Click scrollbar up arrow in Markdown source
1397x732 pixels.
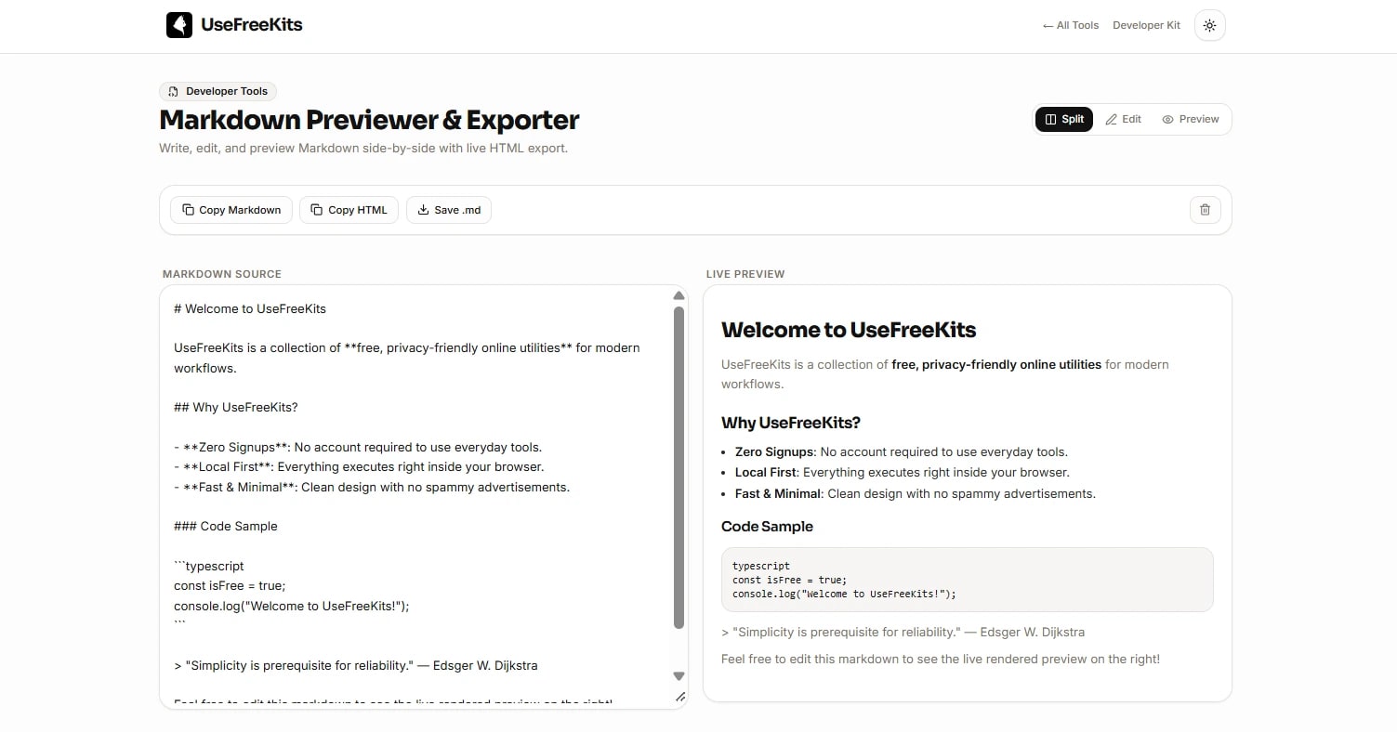point(679,295)
